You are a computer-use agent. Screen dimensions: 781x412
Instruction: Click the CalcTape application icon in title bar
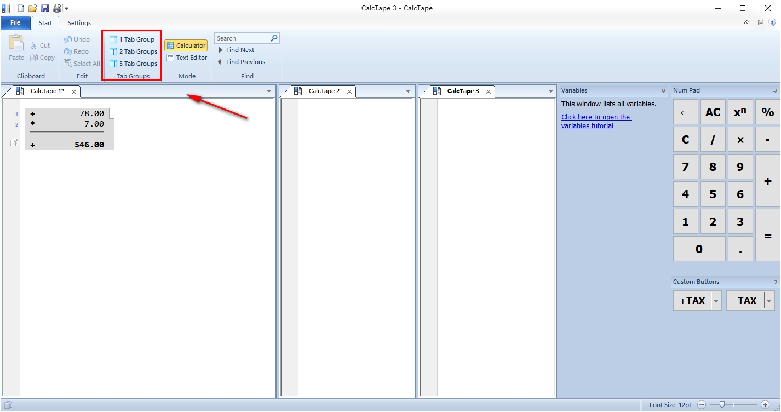6,8
